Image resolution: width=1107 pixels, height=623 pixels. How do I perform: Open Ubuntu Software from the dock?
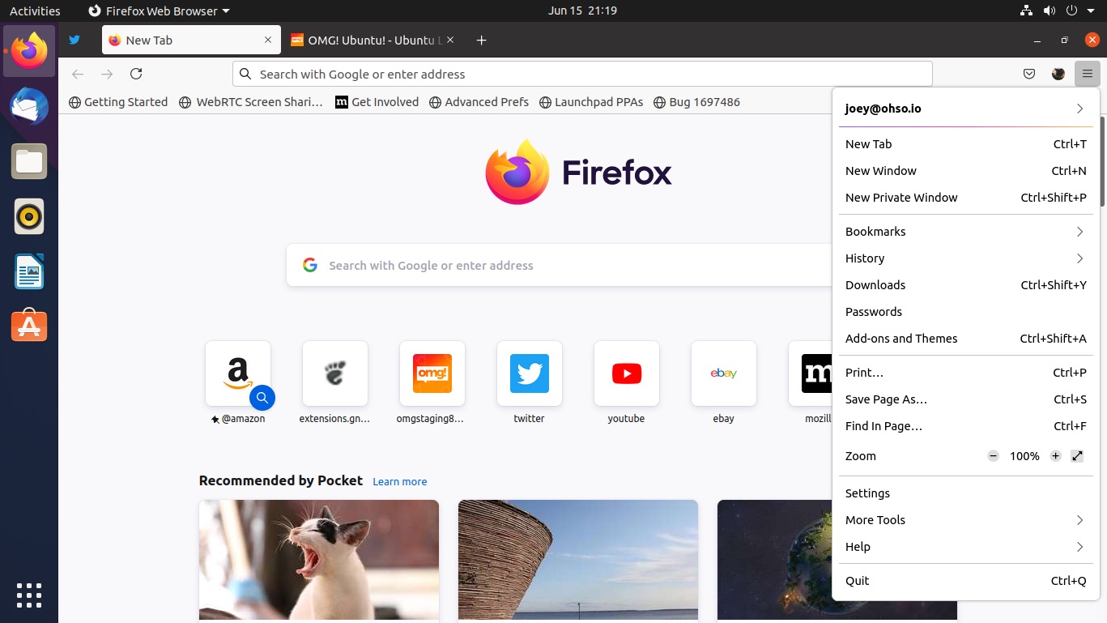(29, 326)
